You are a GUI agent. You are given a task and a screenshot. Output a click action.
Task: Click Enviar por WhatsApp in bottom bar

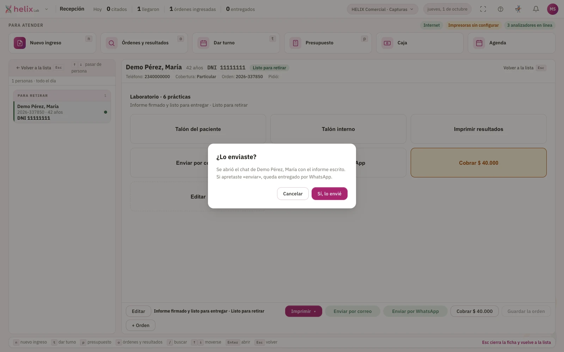pyautogui.click(x=415, y=311)
